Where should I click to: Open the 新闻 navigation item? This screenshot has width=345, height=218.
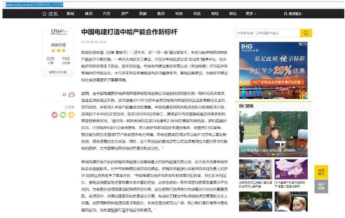(x=70, y=14)
